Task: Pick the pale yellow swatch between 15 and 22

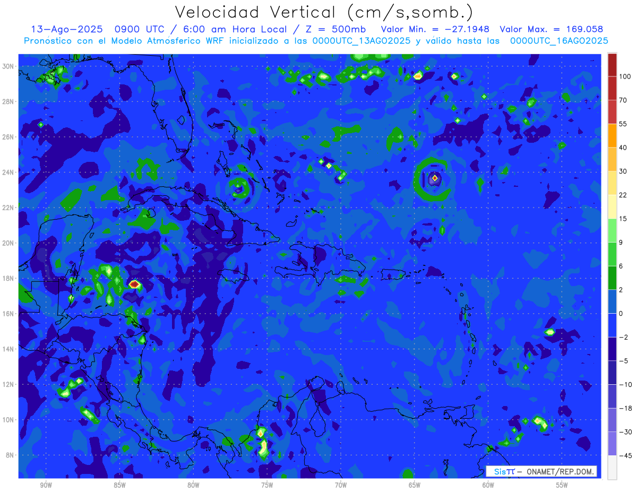Action: pyautogui.click(x=612, y=206)
